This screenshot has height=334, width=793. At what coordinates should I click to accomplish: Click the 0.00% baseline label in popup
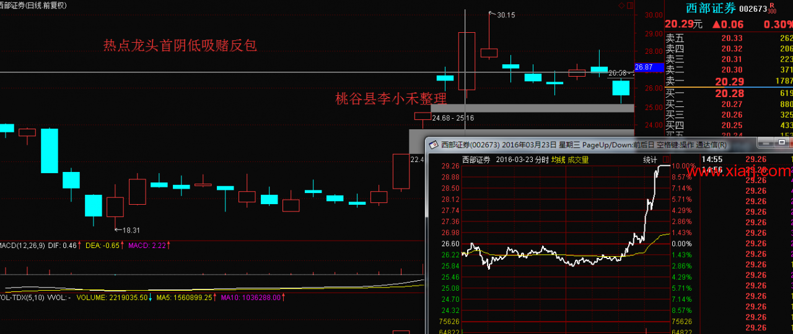(x=681, y=244)
